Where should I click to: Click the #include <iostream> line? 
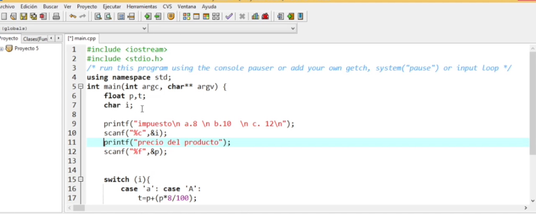coord(127,49)
